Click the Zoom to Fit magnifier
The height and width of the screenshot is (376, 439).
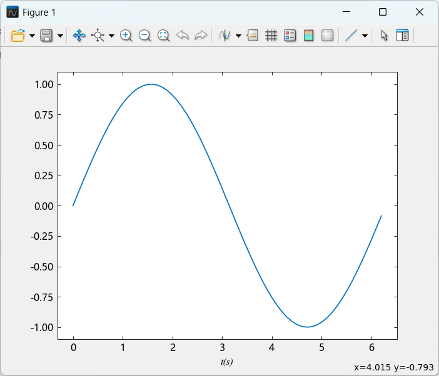pos(163,36)
